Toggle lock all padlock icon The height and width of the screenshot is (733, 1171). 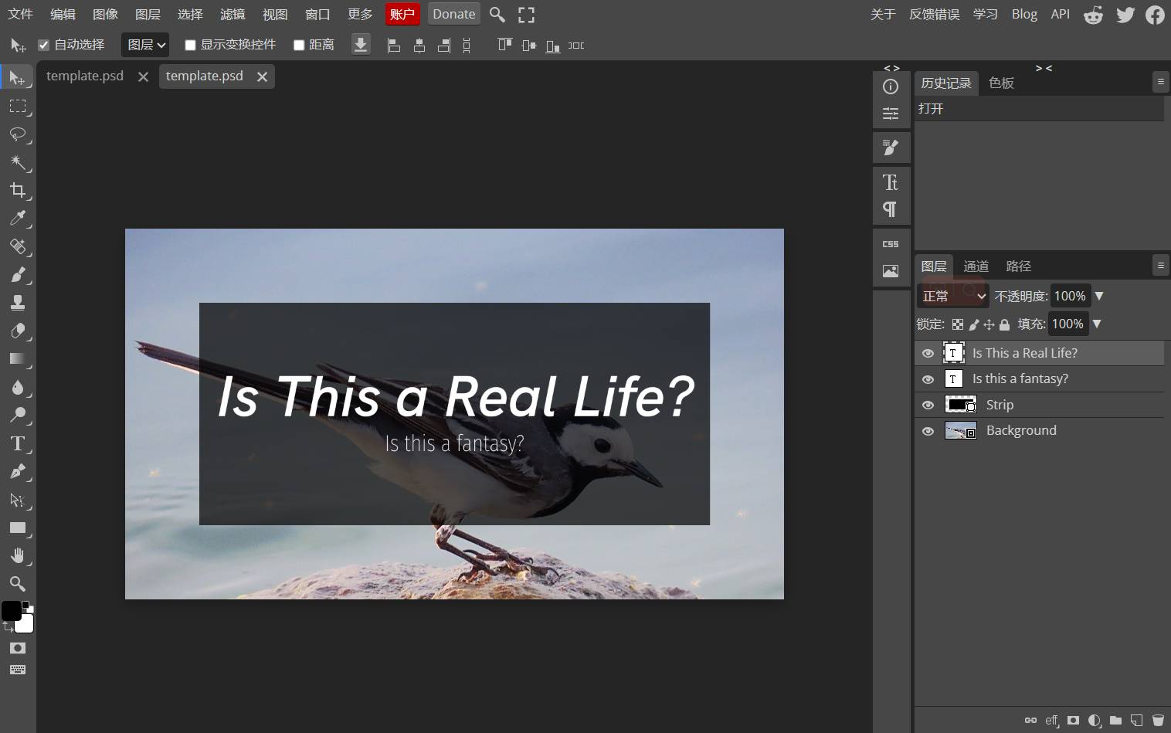coord(1004,324)
